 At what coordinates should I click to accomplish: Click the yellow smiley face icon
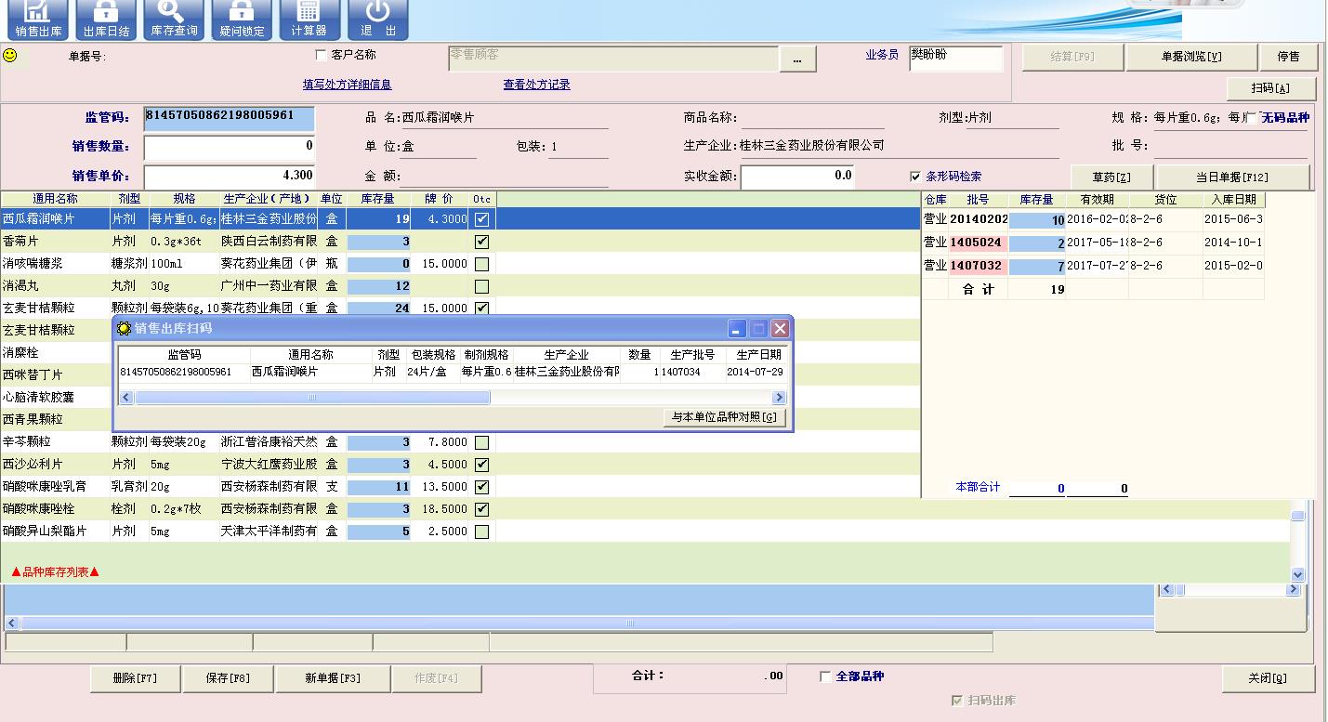pyautogui.click(x=10, y=56)
